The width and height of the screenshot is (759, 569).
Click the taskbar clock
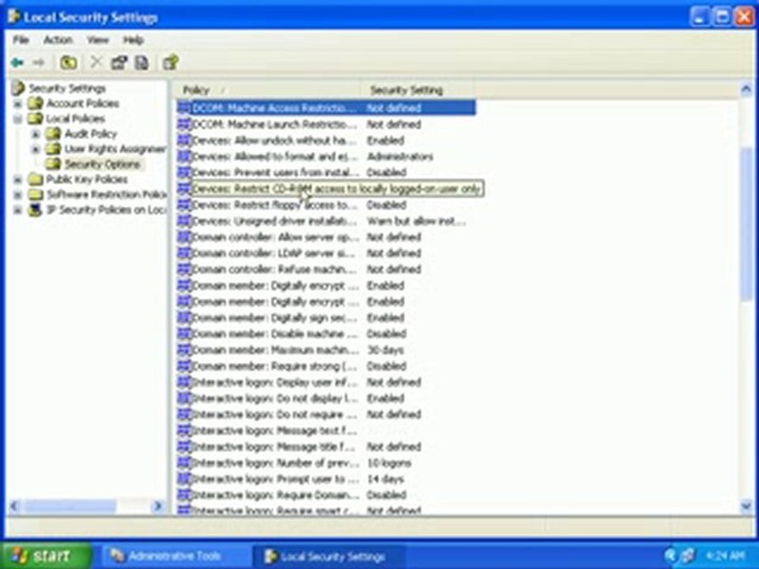coord(725,556)
